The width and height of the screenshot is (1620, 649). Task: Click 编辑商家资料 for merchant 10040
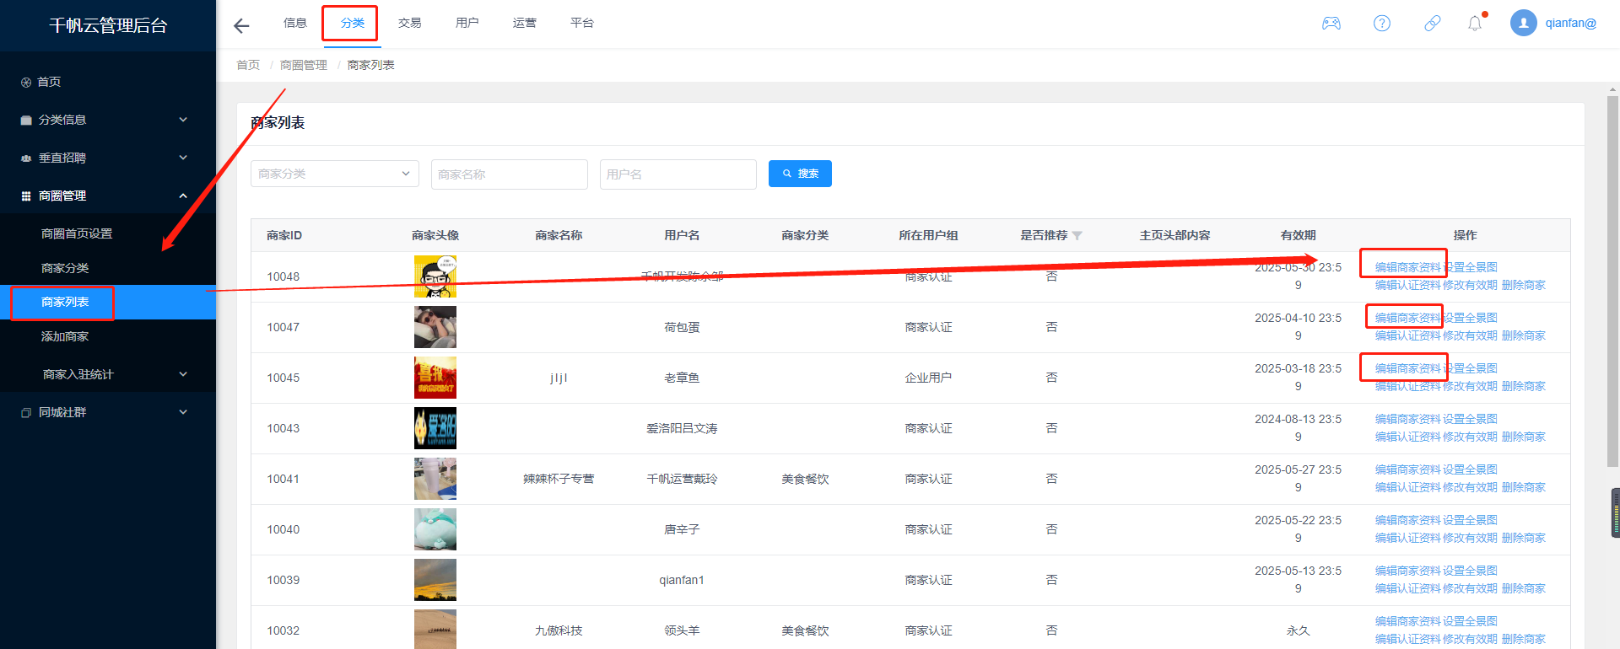[1407, 520]
